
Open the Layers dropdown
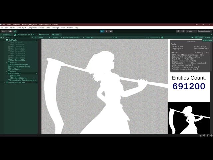(x=191, y=31)
